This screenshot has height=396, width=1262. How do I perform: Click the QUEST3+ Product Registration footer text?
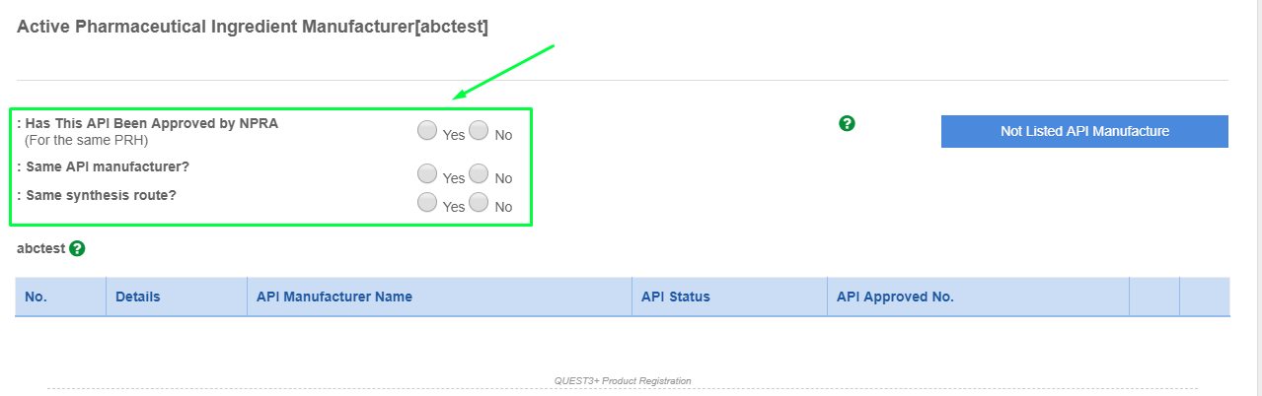[623, 381]
